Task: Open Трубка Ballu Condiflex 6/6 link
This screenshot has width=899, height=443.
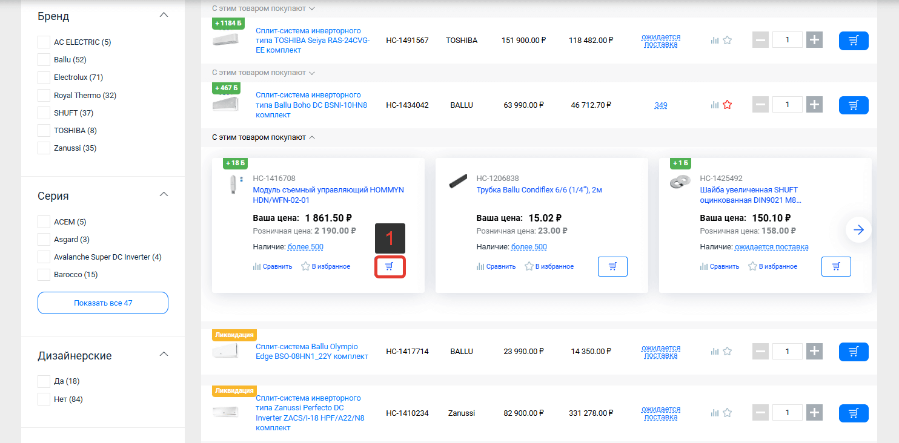Action: [539, 190]
